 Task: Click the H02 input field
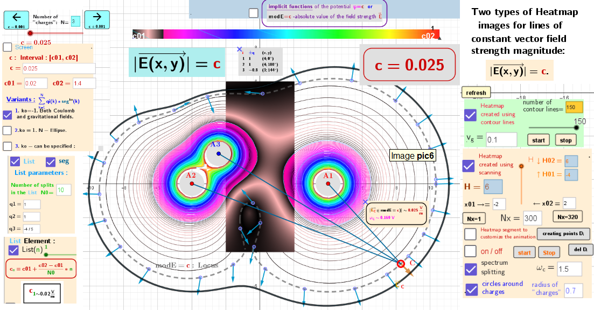tap(571, 161)
